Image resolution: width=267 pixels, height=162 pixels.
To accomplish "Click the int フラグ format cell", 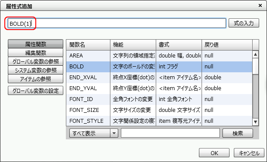I will coord(179,67).
